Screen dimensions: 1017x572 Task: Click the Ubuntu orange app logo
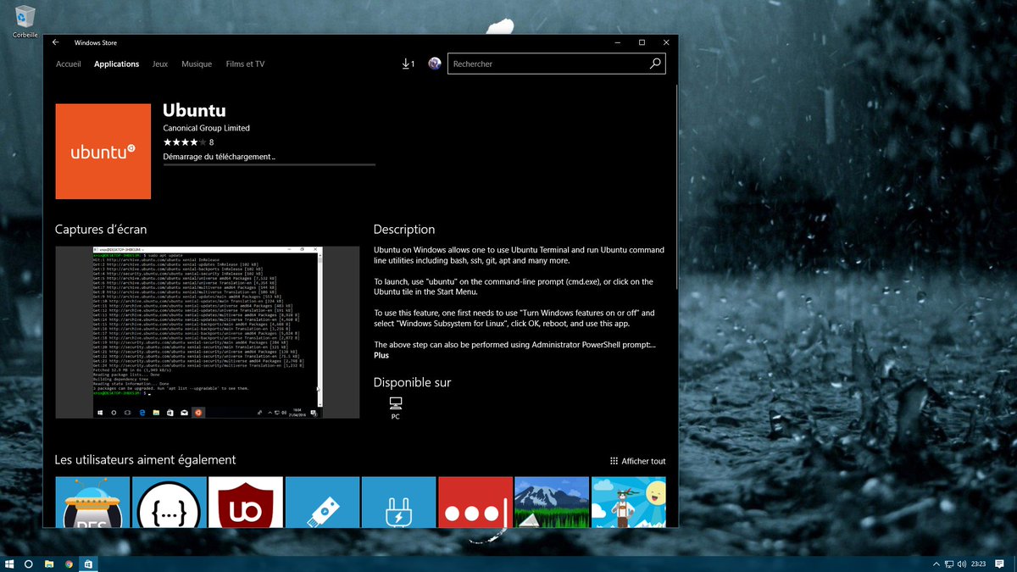point(103,152)
